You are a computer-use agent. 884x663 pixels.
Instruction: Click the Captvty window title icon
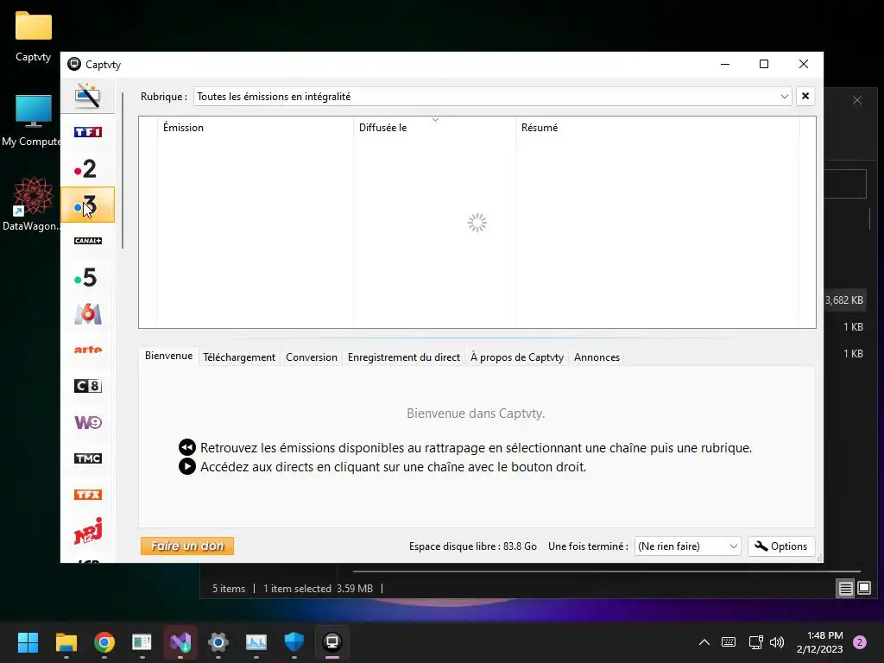click(74, 64)
